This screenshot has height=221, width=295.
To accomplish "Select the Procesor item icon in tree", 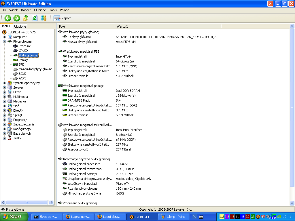I will (x=15, y=46).
